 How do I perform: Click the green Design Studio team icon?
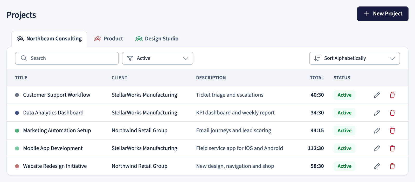(x=139, y=39)
